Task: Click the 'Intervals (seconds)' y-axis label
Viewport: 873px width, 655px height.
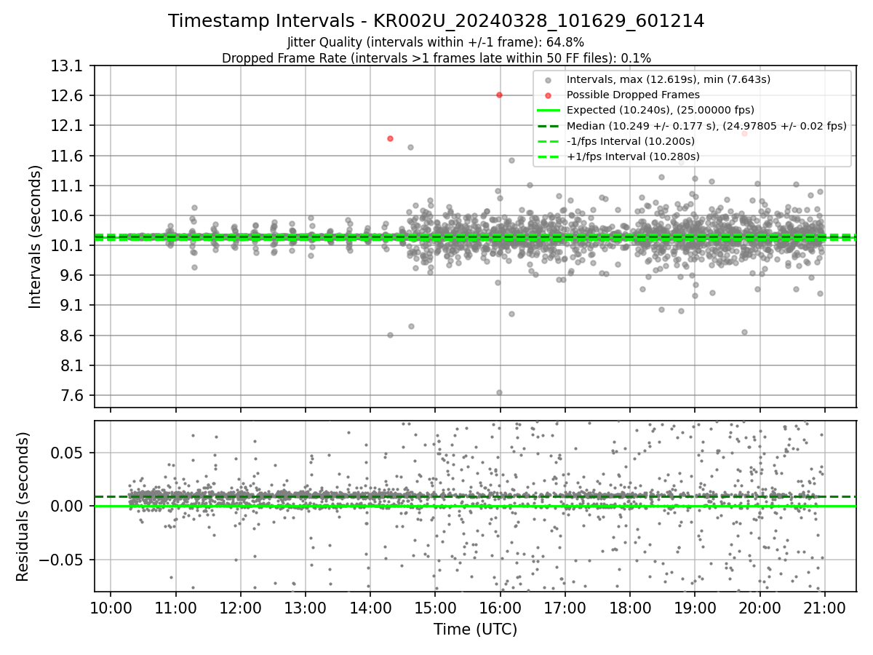Action: (x=36, y=237)
